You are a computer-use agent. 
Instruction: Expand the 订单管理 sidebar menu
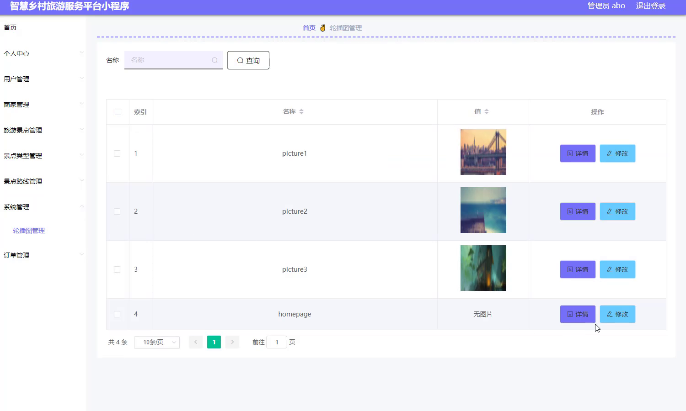click(43, 255)
